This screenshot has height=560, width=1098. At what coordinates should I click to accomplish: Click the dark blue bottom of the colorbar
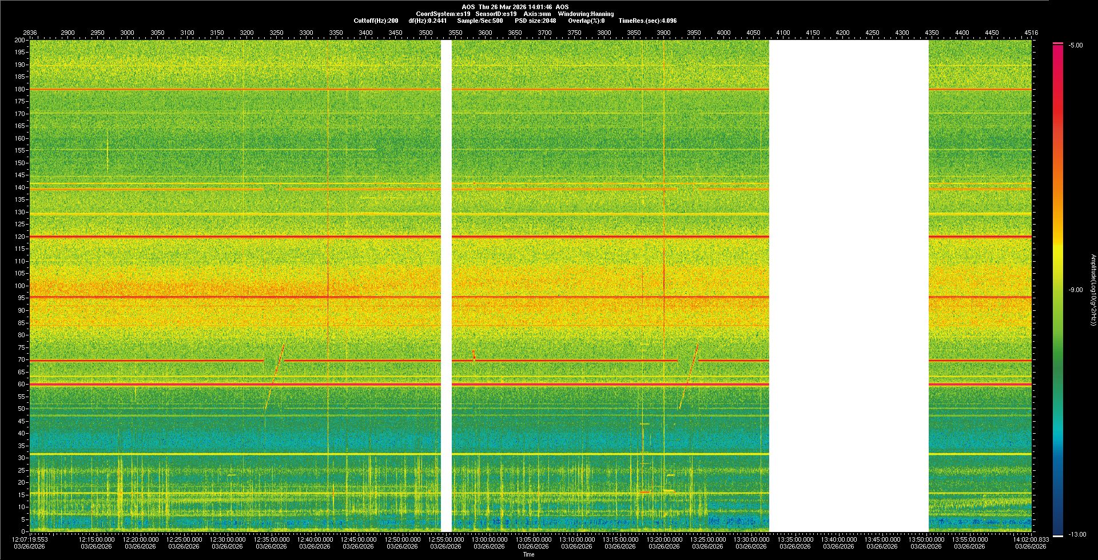pyautogui.click(x=1057, y=529)
